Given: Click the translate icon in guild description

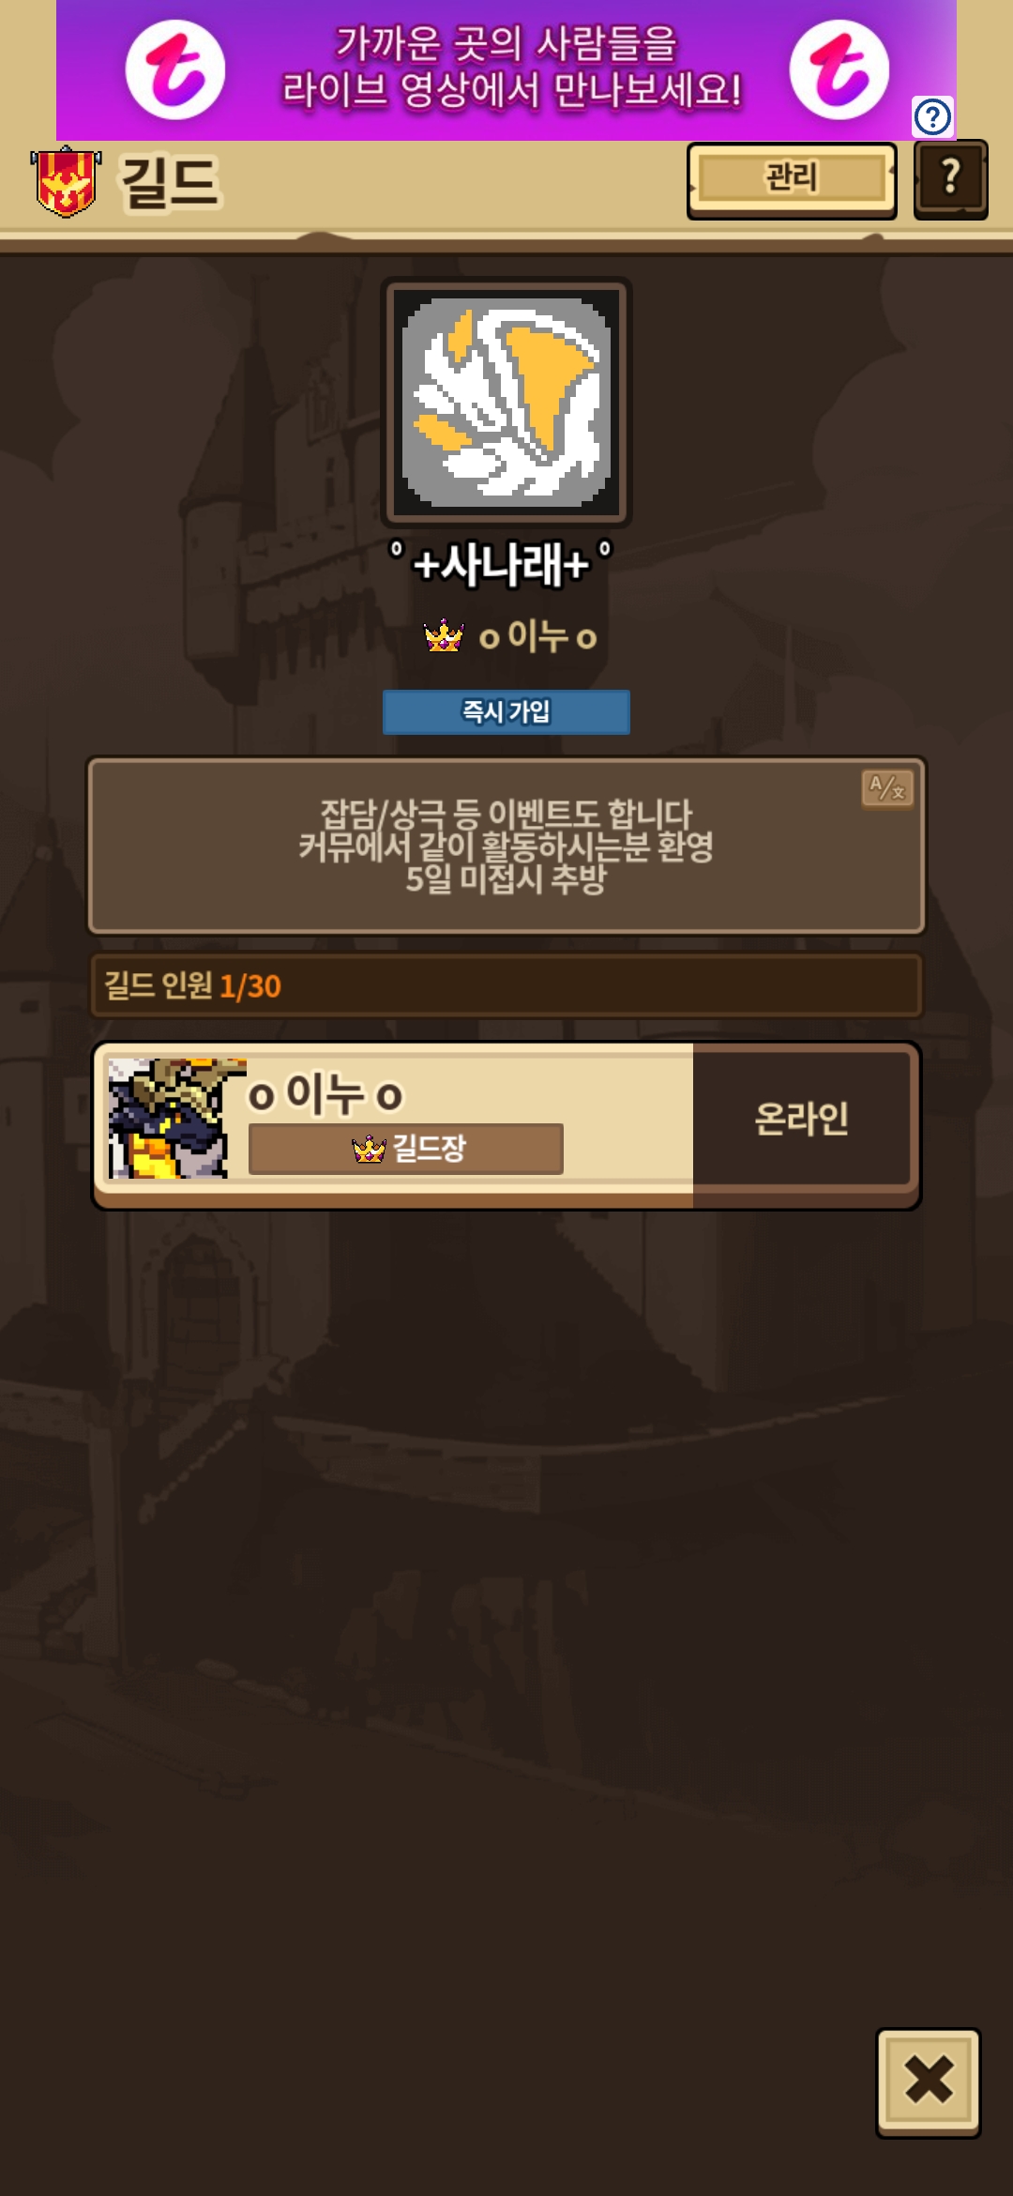Looking at the screenshot, I should (x=887, y=788).
